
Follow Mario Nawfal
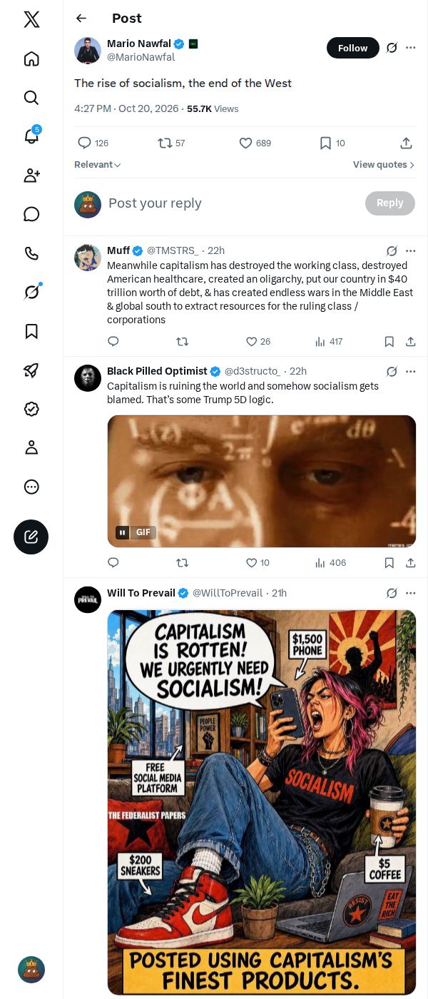[353, 48]
